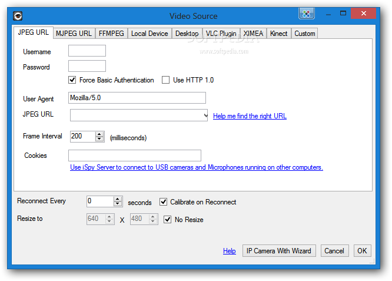The width and height of the screenshot is (392, 281).
Task: Click the Cookies input field
Action: pyautogui.click(x=135, y=156)
